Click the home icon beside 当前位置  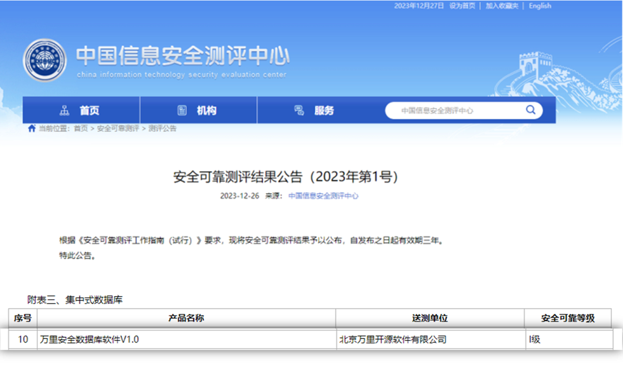(32, 128)
